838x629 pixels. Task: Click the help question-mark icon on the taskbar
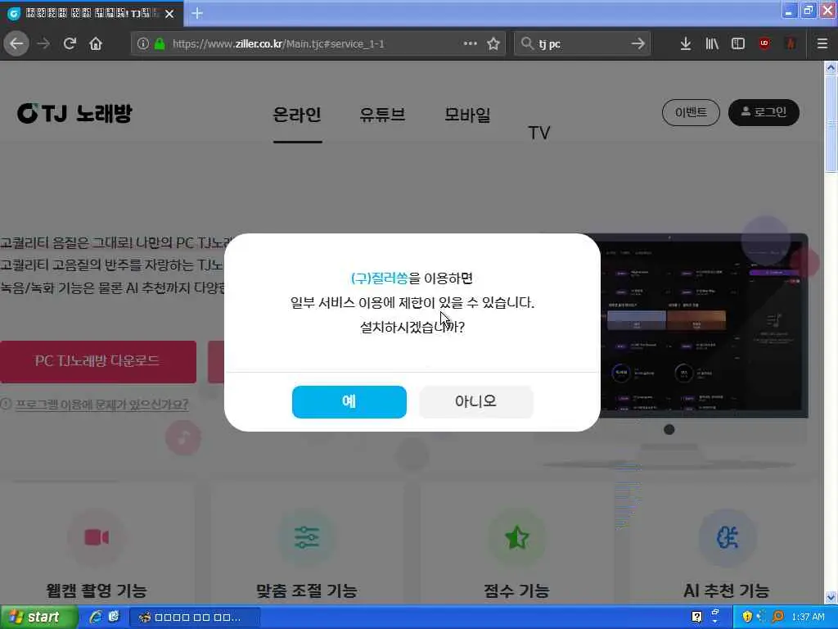pyautogui.click(x=697, y=617)
